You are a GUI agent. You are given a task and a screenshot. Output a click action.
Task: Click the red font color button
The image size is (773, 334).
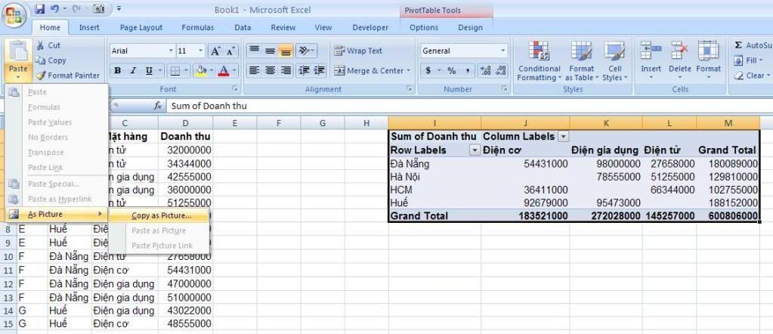pyautogui.click(x=224, y=71)
